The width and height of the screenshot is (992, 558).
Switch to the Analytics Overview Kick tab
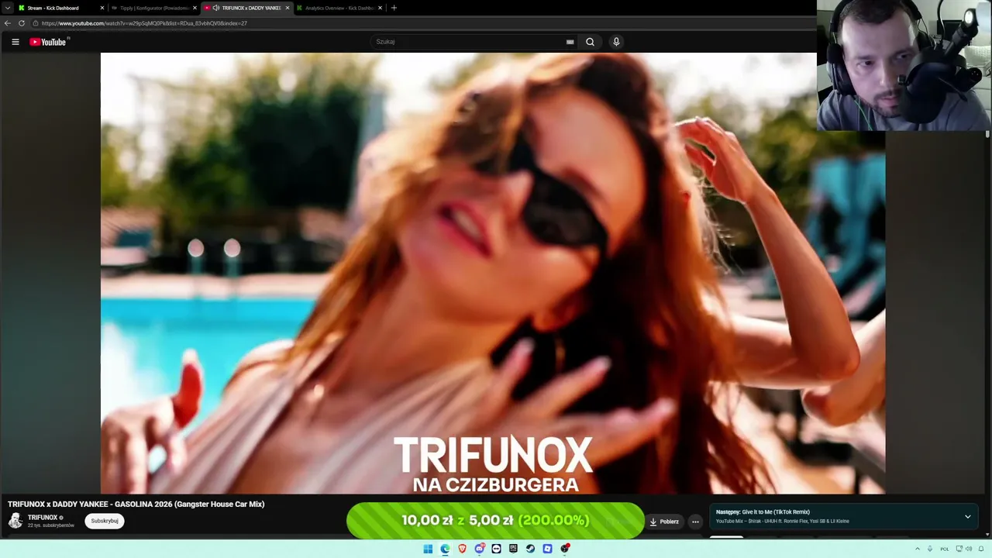pos(339,8)
